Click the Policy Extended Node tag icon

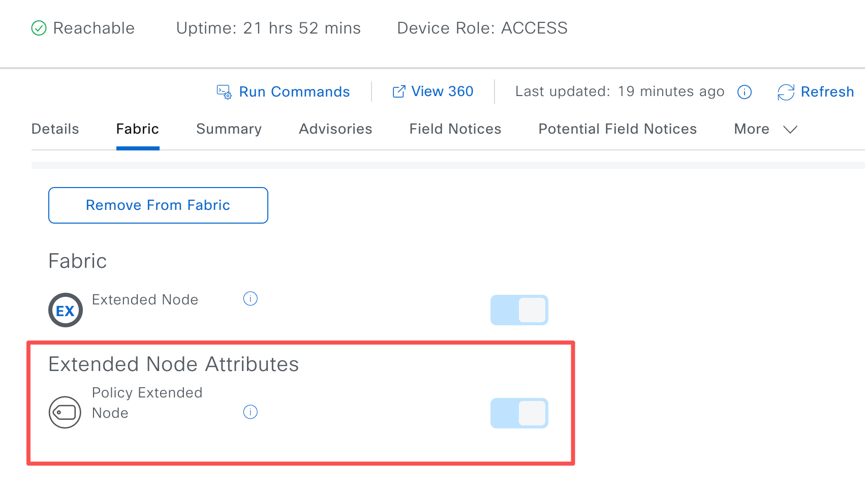point(65,412)
